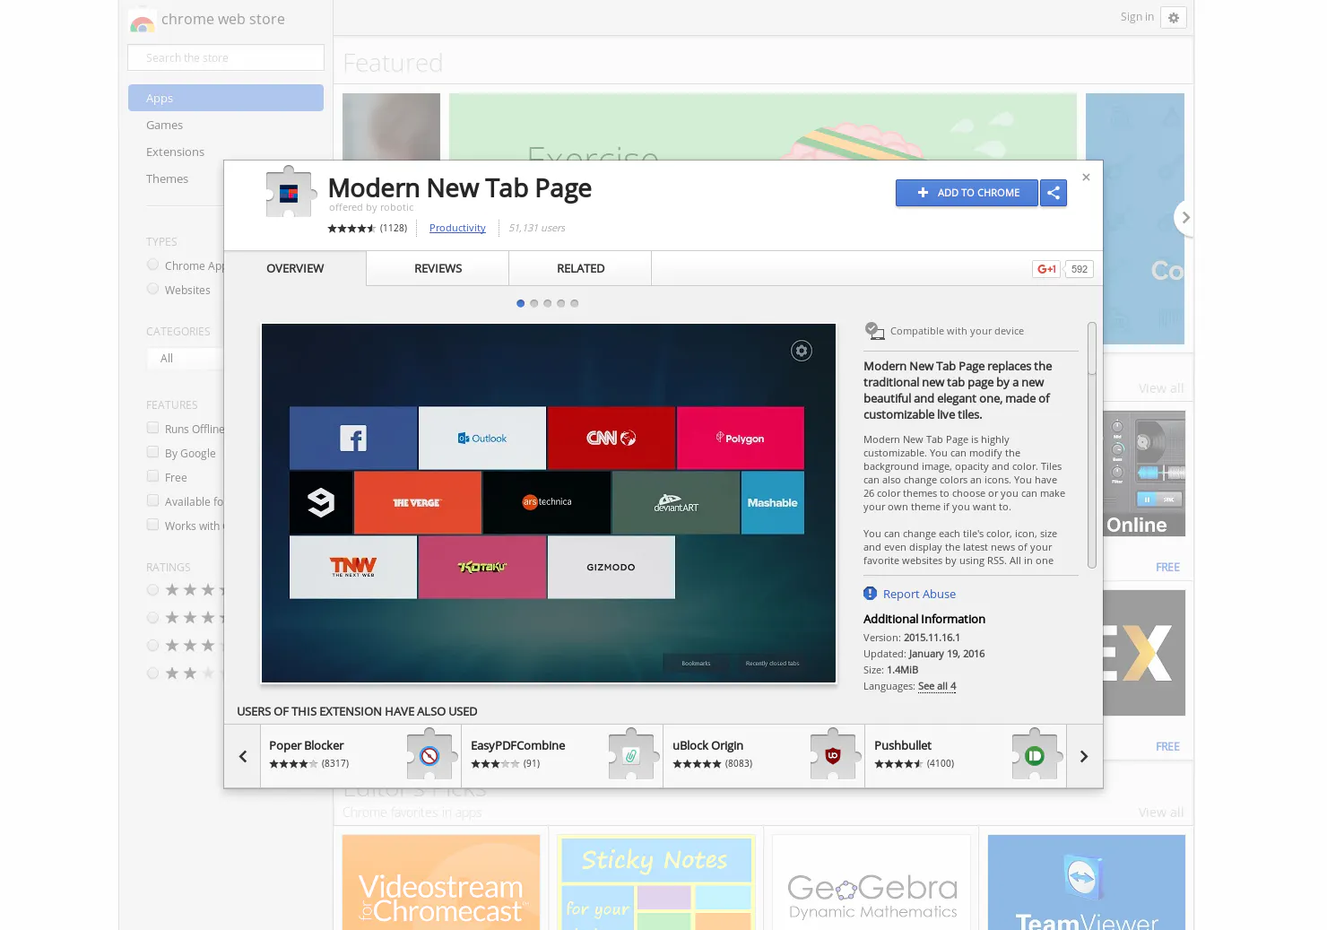Select the first screenshot pagination dot
1327x930 pixels.
(521, 303)
